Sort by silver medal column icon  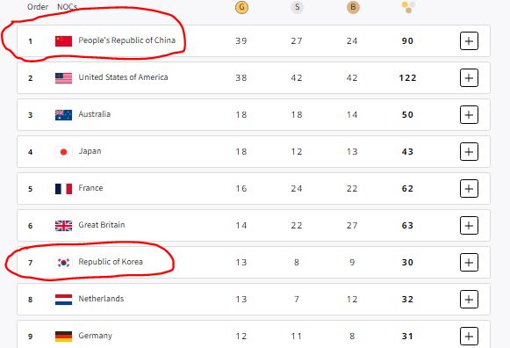297,7
